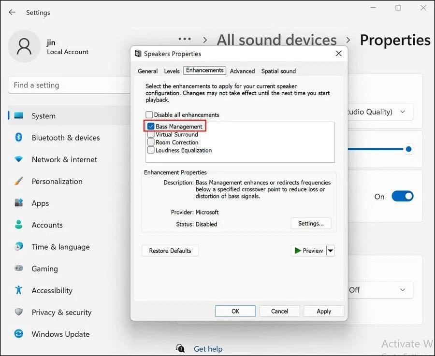
Task: Click the Personalization paintbrush icon
Action: [x=19, y=182]
